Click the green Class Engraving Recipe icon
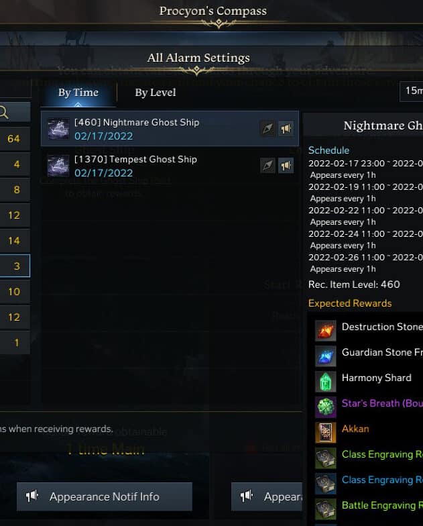423x526 pixels. click(x=326, y=458)
